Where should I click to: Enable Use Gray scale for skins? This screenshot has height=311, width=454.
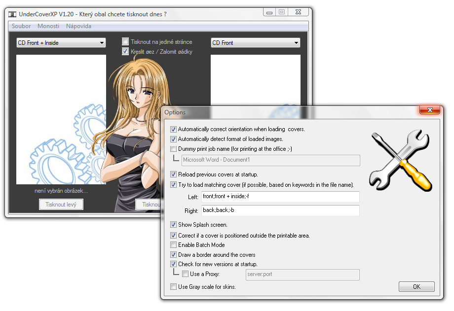pos(173,287)
